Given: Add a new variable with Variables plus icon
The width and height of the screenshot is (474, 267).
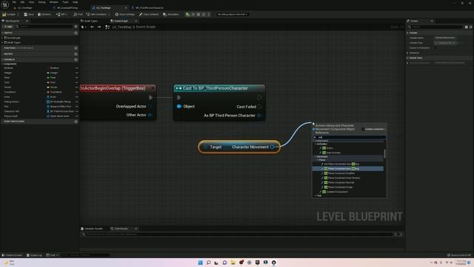Looking at the screenshot, I should (x=76, y=59).
